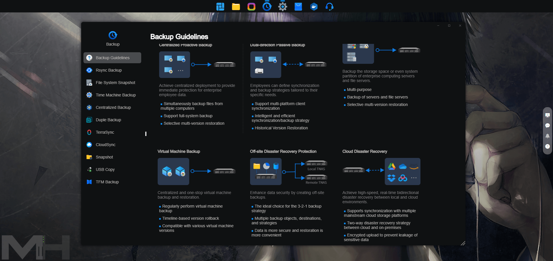This screenshot has height=261, width=553.
Task: Click 'Selective multi-version restoration' under Centralized Proactive
Action: pyautogui.click(x=194, y=123)
